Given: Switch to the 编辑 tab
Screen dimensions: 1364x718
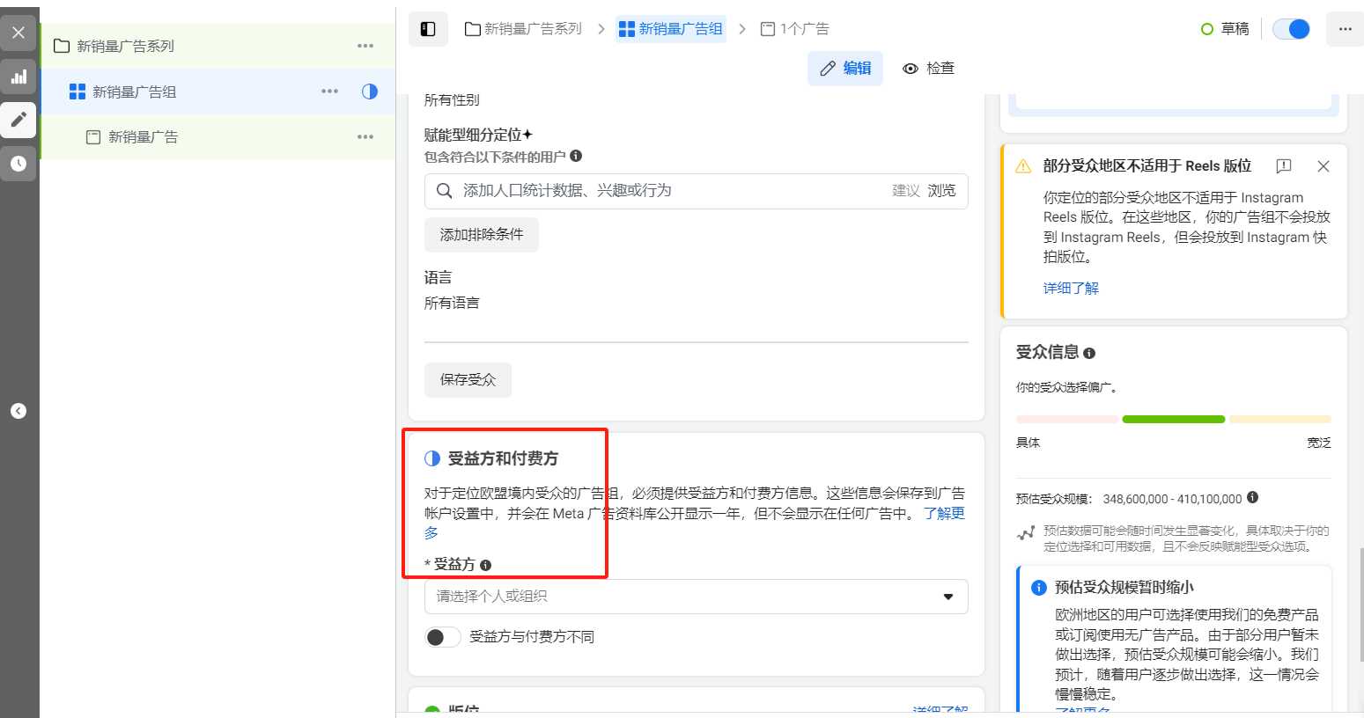Looking at the screenshot, I should pyautogui.click(x=845, y=68).
